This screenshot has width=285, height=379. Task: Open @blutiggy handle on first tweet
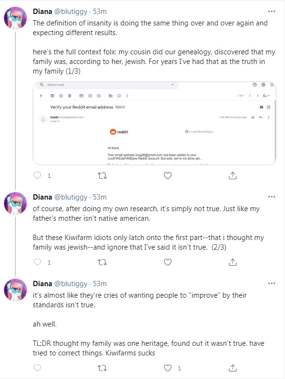click(71, 12)
